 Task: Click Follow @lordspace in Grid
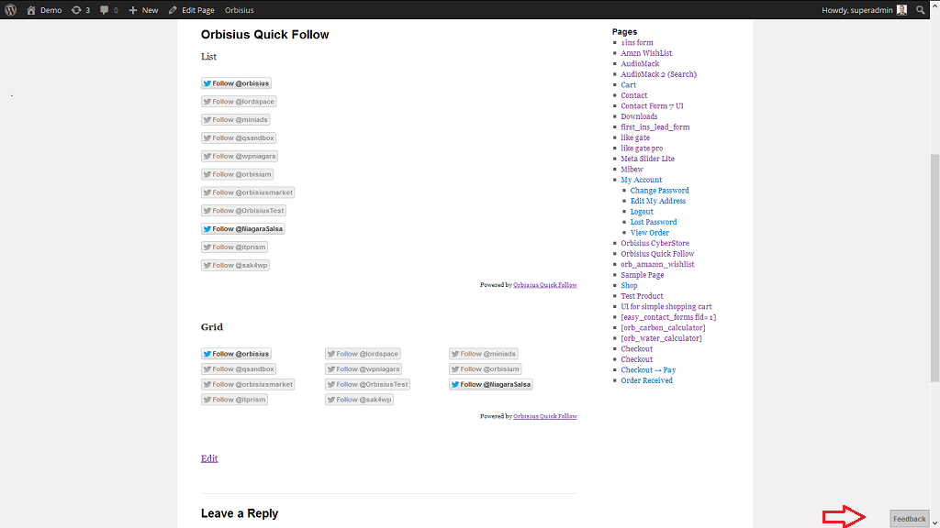363,354
